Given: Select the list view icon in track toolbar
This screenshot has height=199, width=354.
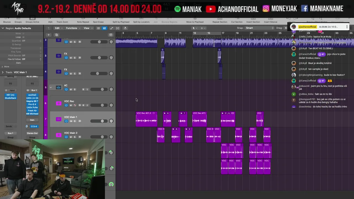Looking at the screenshot, I should [x=104, y=28].
